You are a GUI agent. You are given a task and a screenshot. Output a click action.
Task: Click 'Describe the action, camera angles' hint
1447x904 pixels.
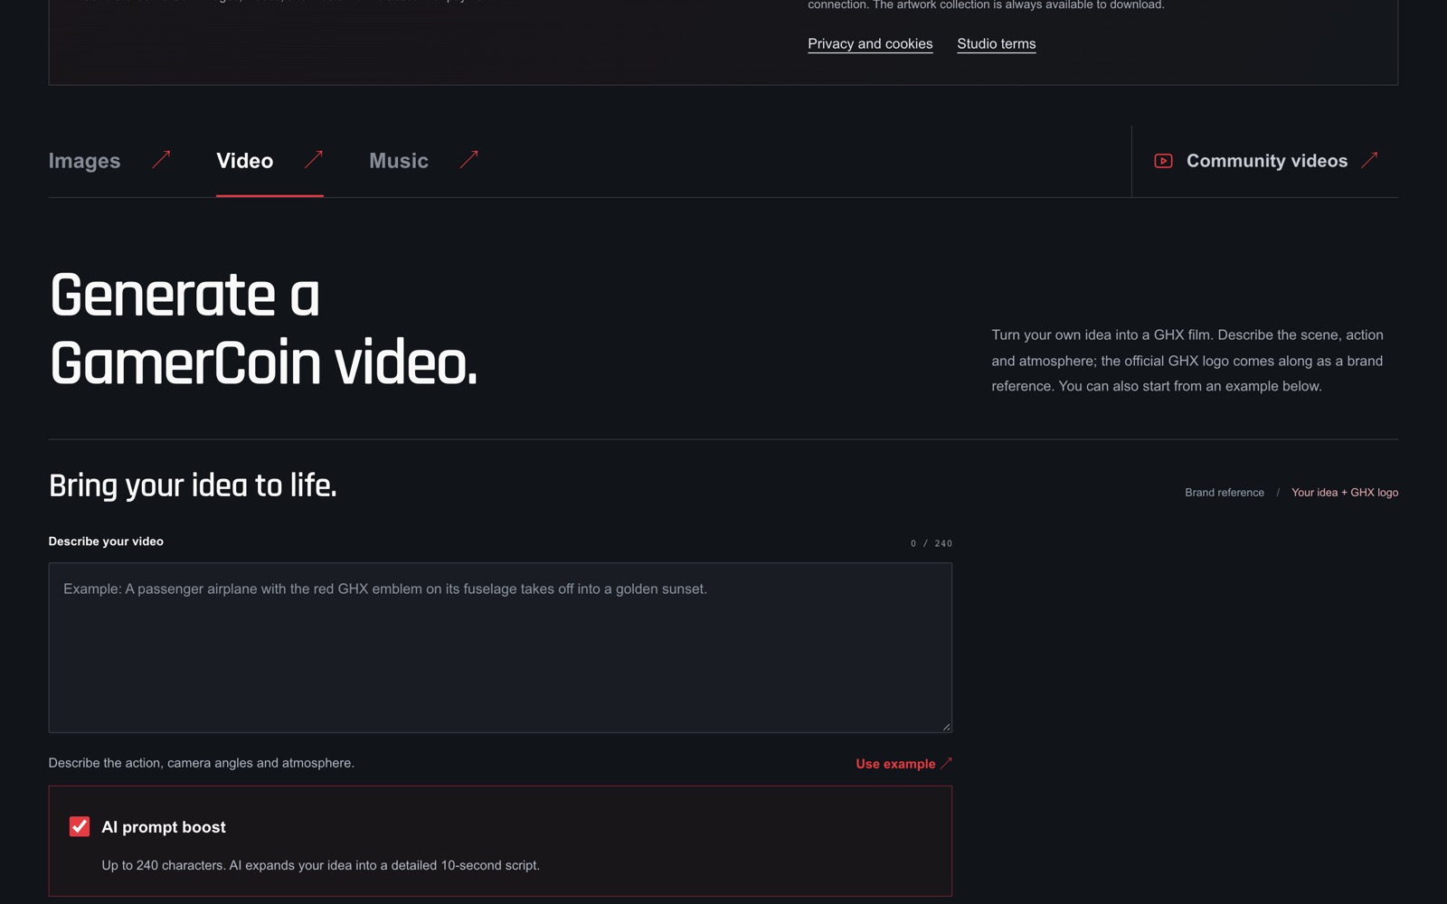(202, 763)
